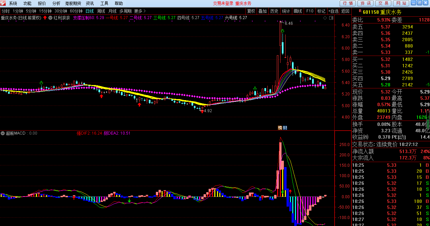The width and height of the screenshot is (430, 226).
Task: Click the red app logo icon
Action: point(3,3)
